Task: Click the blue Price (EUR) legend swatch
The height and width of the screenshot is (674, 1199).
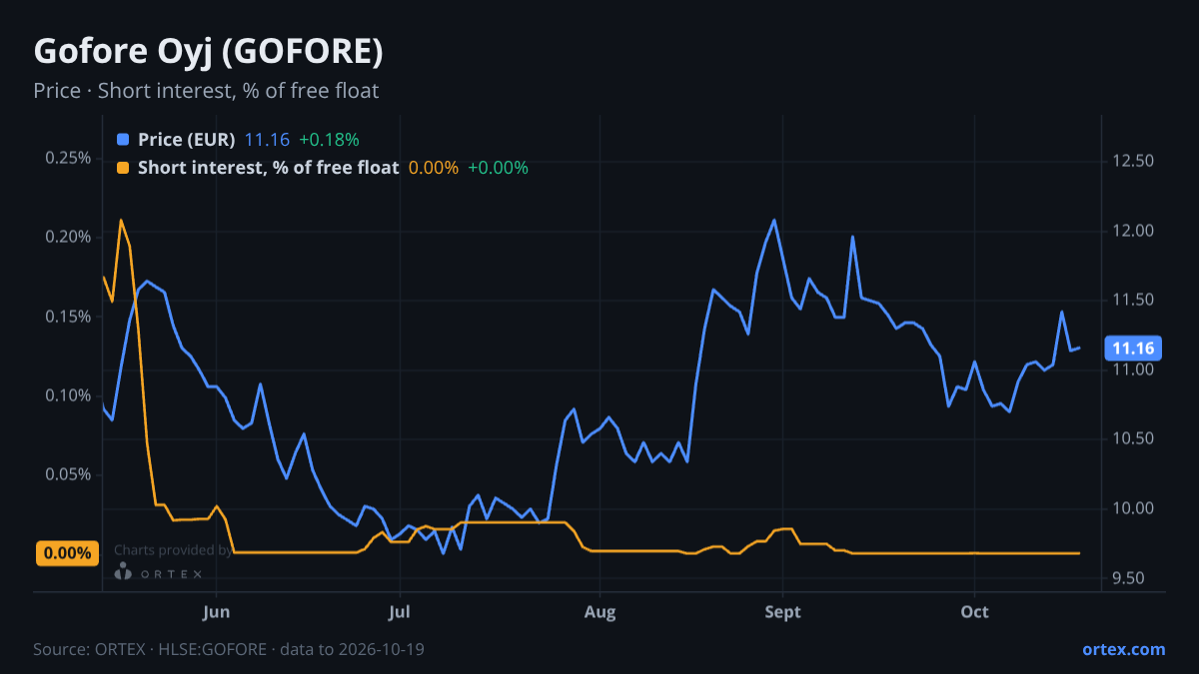Action: (x=123, y=140)
